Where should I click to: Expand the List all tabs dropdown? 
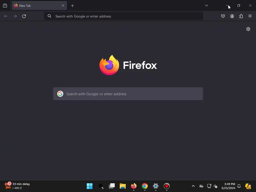point(206,5)
